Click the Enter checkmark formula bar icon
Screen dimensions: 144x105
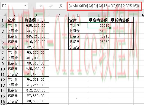[51, 6]
